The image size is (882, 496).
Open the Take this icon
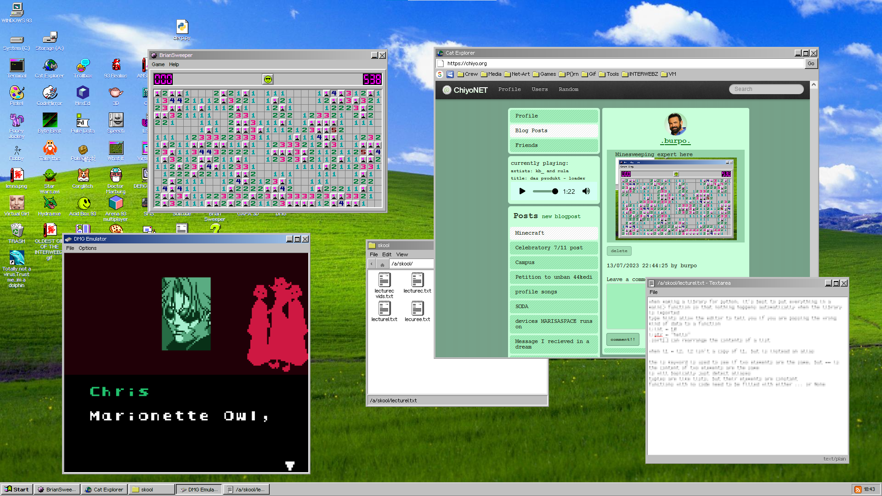[50, 152]
